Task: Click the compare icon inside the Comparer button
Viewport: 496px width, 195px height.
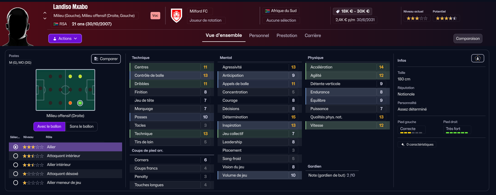Action: 96,59
